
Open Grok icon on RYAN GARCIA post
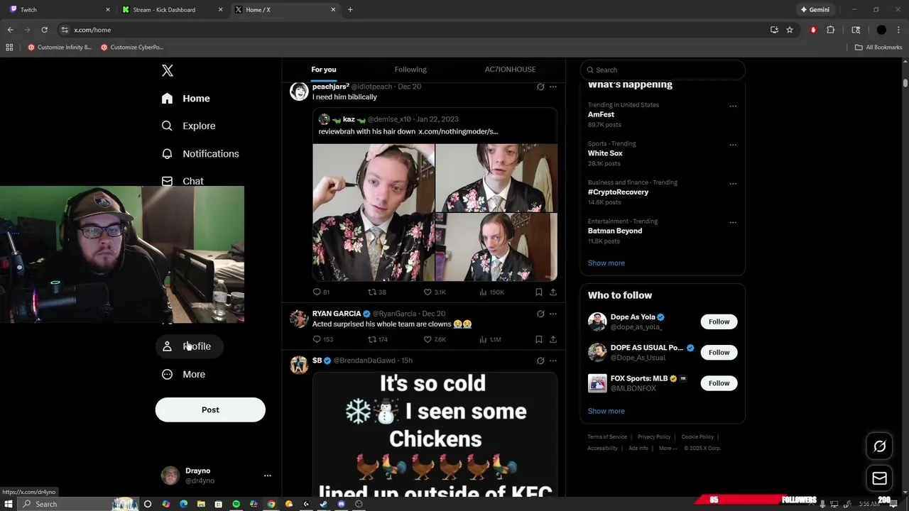(x=540, y=314)
